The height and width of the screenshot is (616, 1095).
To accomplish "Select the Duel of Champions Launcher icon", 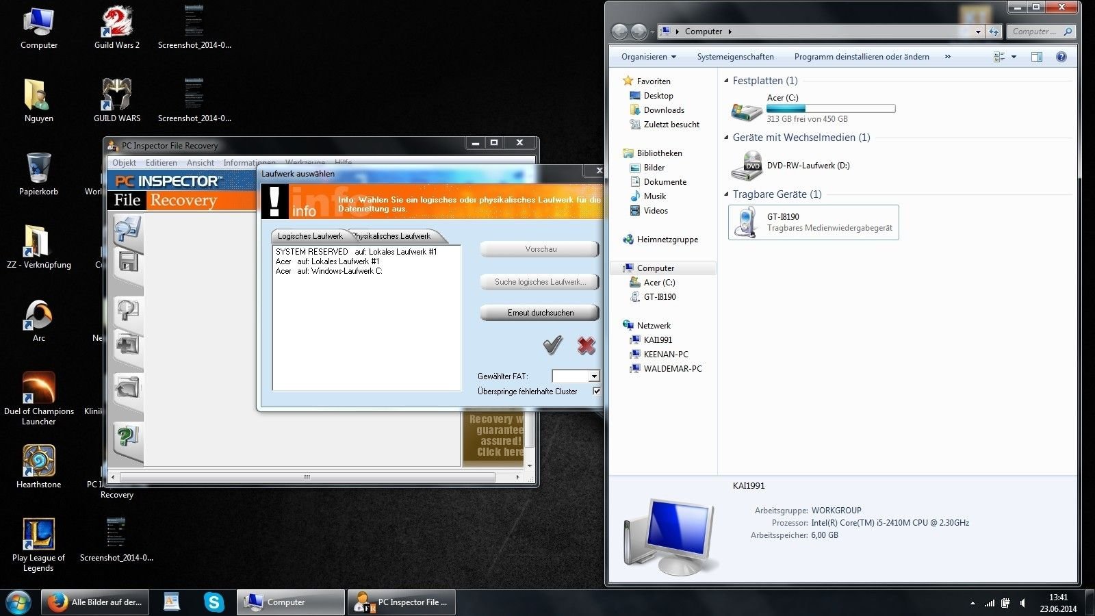I will pos(39,398).
